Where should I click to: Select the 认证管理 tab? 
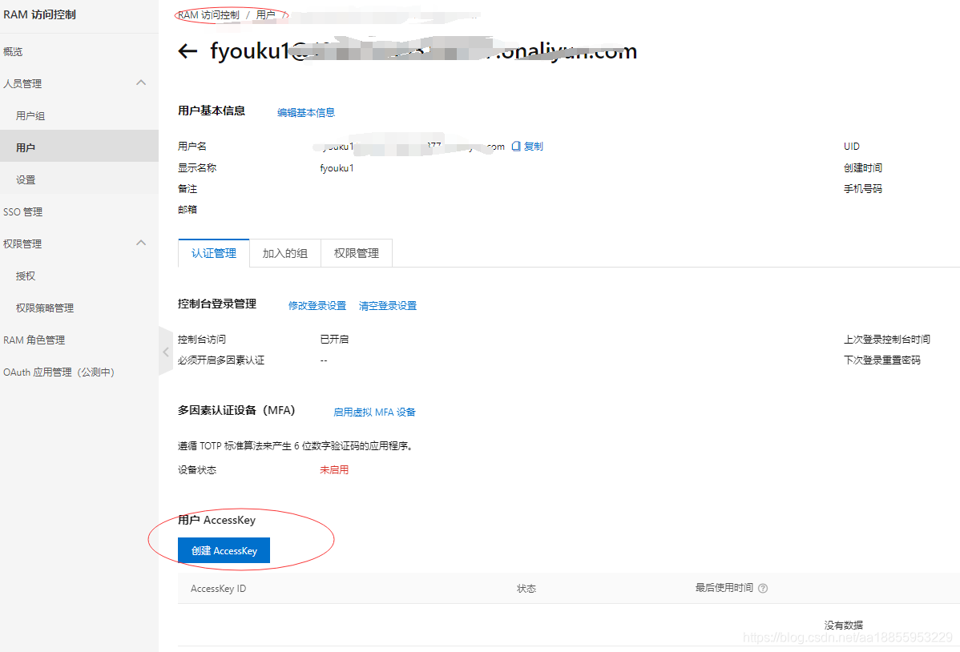(213, 252)
